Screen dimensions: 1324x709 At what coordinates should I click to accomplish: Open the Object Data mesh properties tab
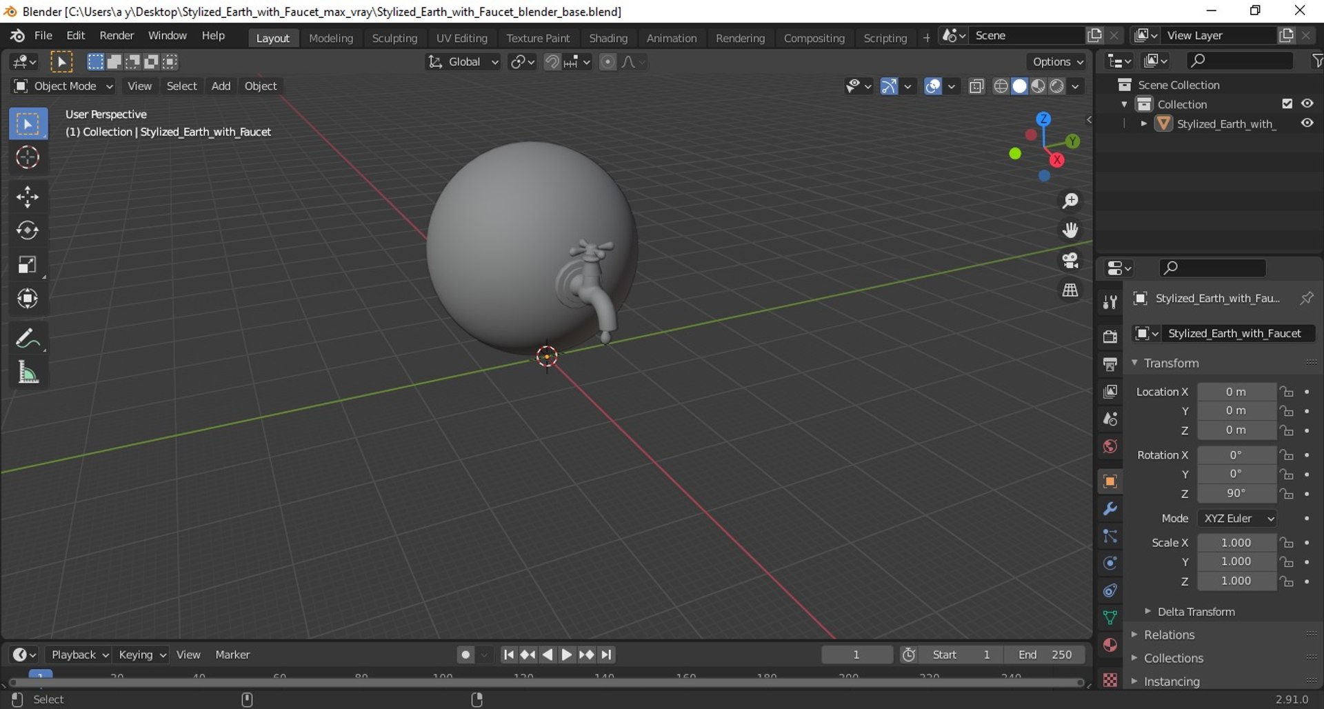1110,618
